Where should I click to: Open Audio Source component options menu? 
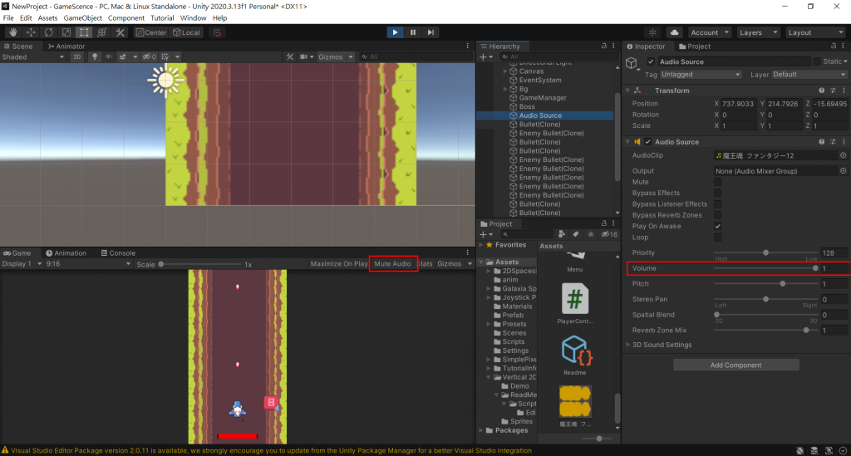844,142
